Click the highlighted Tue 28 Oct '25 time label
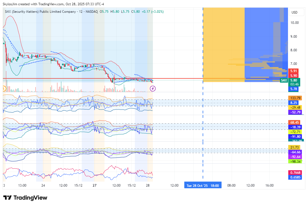The width and height of the screenshot is (308, 206). (203, 185)
